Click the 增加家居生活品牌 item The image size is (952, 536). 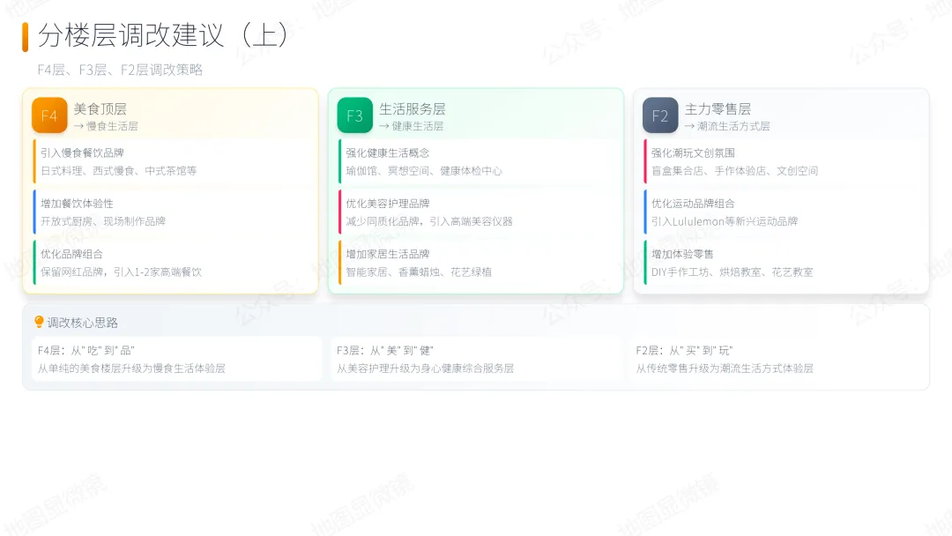tap(388, 254)
